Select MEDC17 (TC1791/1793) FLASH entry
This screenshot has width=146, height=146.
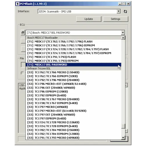(73, 57)
